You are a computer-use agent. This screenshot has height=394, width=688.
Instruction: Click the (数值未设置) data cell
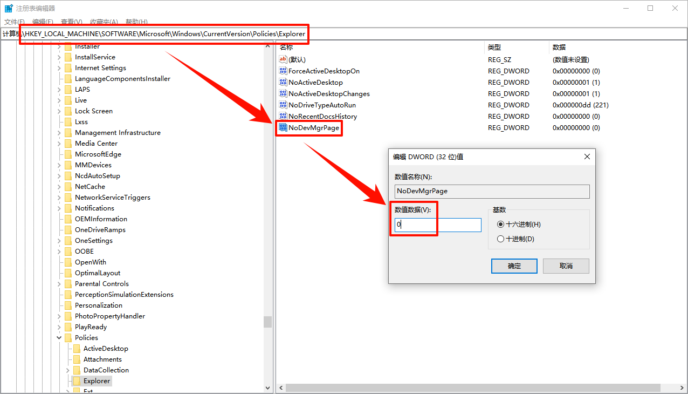(570, 59)
